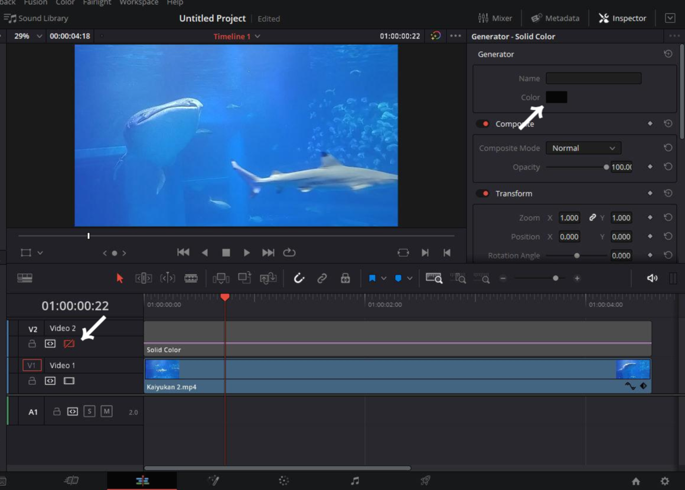Viewport: 685px width, 490px height.
Task: Click the Replace Clip icon
Action: (268, 278)
